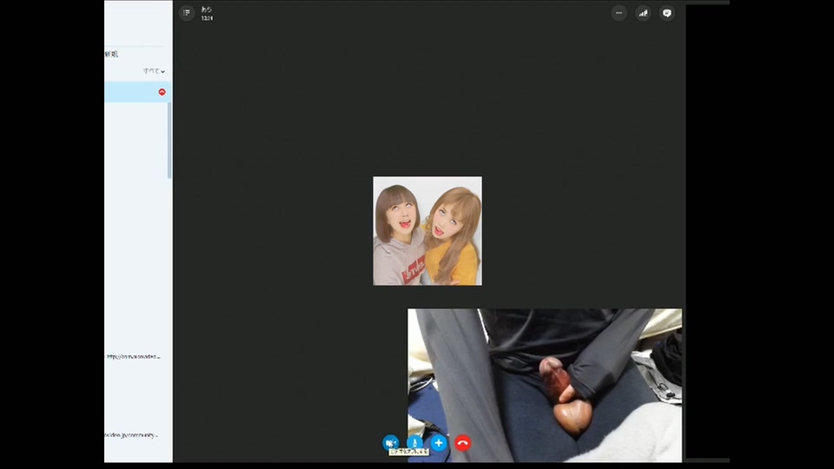Click the contact profile picture thumbnail
The height and width of the screenshot is (469, 834).
427,231
